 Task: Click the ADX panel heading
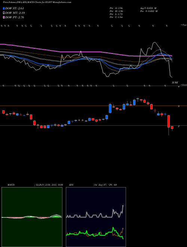(71, 185)
